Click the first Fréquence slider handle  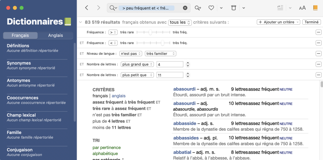pos(150,32)
